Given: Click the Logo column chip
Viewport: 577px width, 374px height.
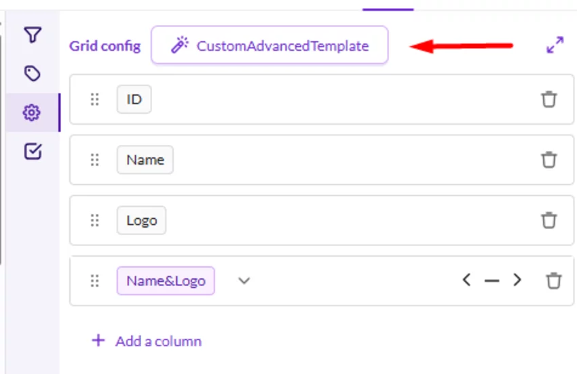Looking at the screenshot, I should 141,220.
